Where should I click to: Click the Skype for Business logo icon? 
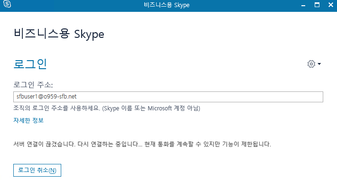tap(7, 4)
